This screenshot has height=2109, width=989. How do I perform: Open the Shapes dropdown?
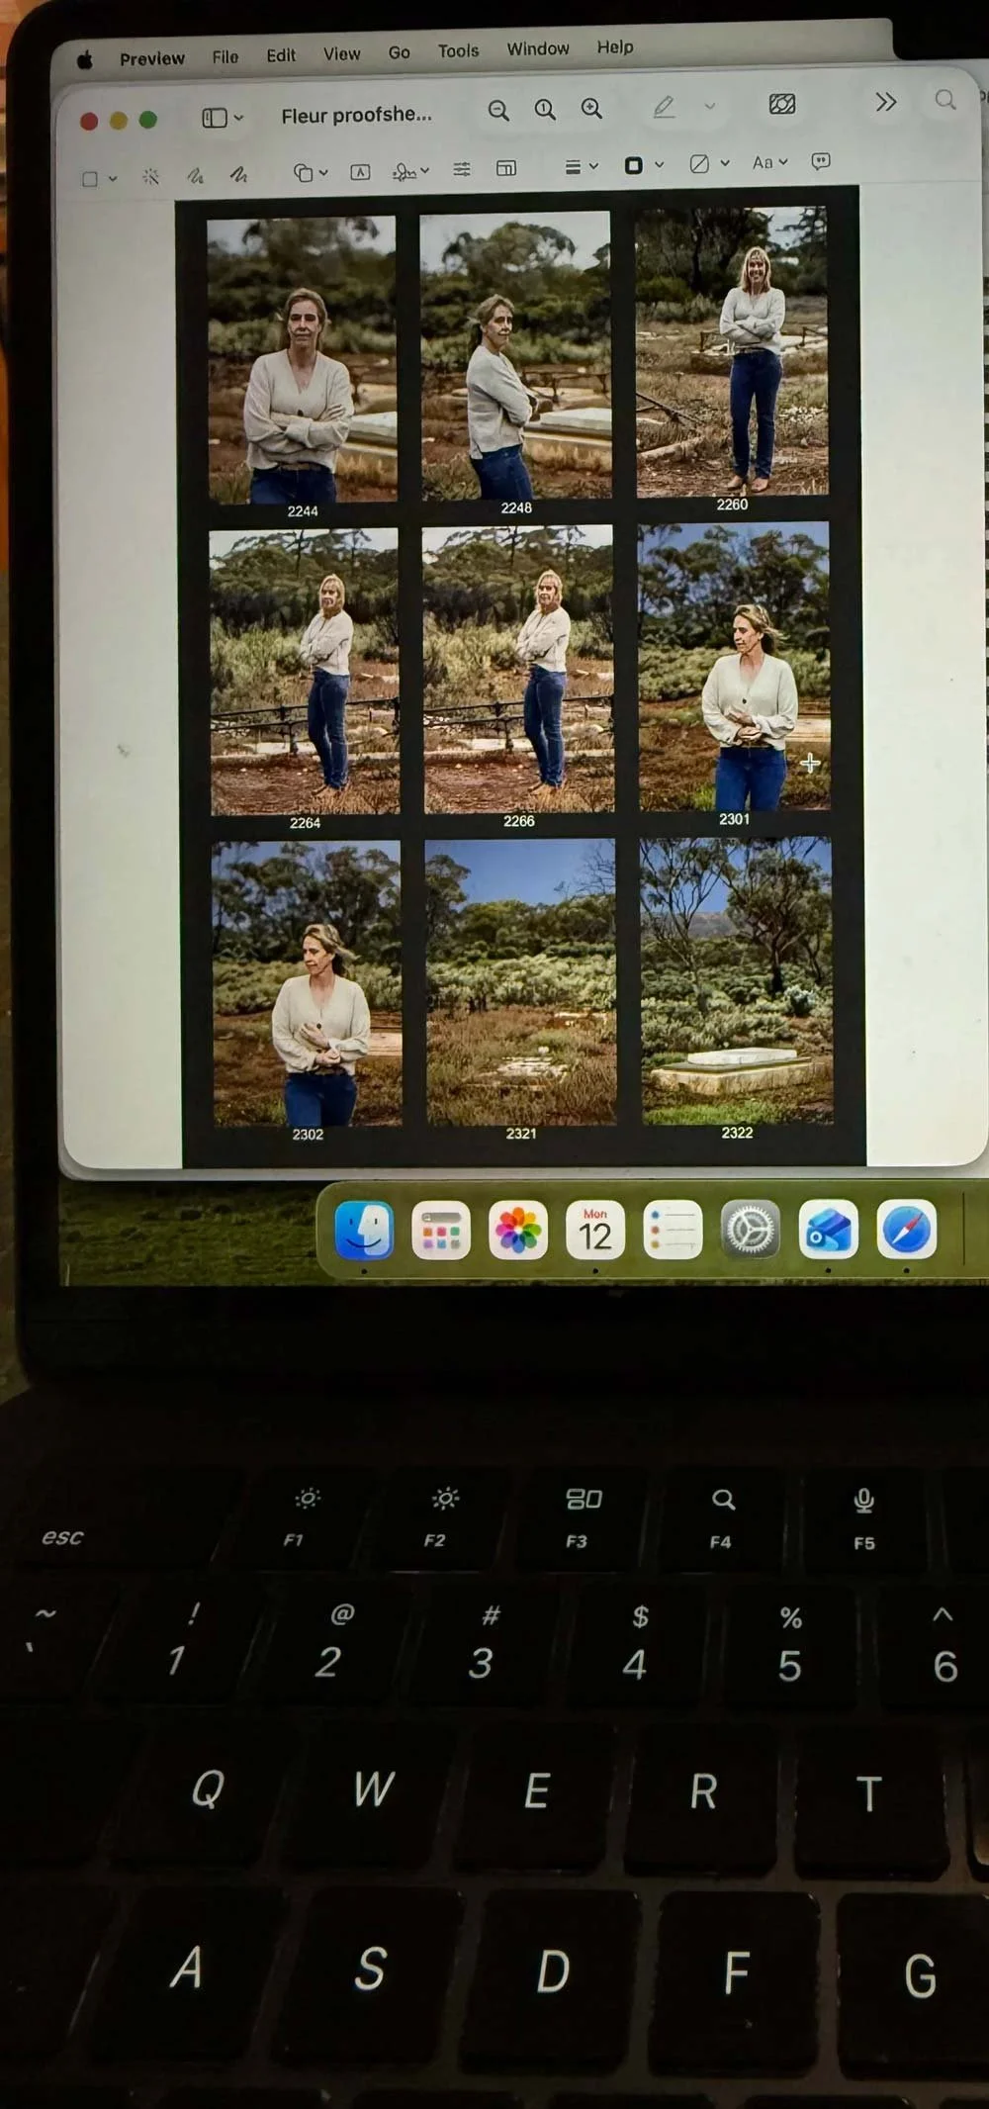point(311,173)
